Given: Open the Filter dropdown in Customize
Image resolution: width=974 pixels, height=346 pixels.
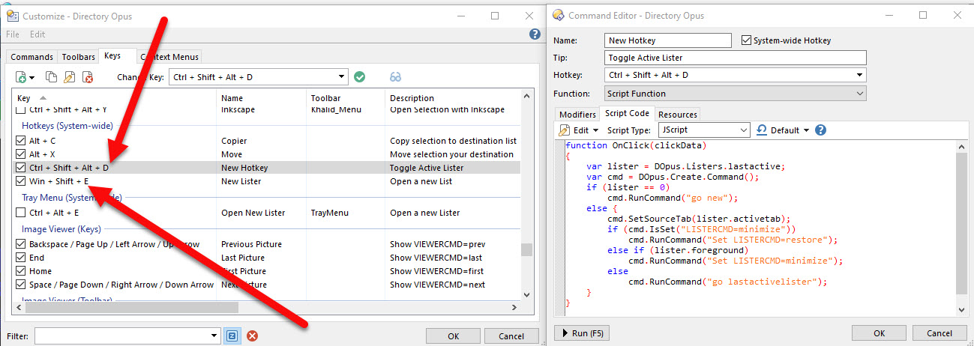Looking at the screenshot, I should pyautogui.click(x=214, y=336).
